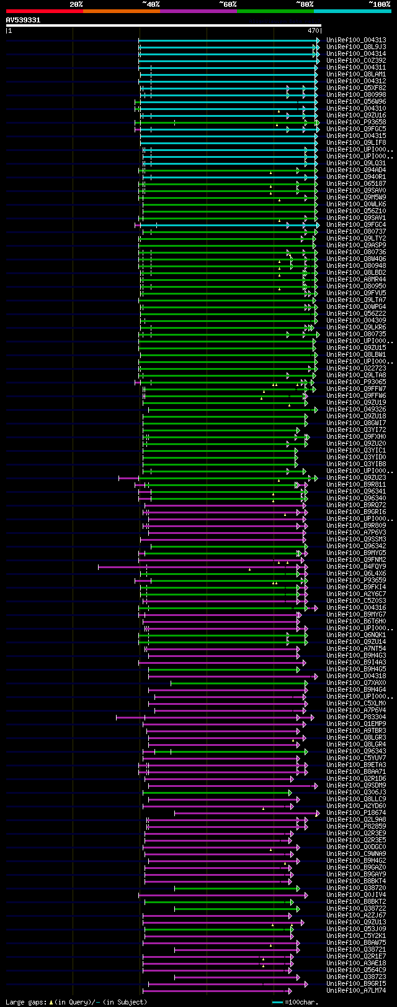Screen dimensions: 397x1007
Task: Select hit UniRef100_Q0DGC0
Action: (x=356, y=847)
